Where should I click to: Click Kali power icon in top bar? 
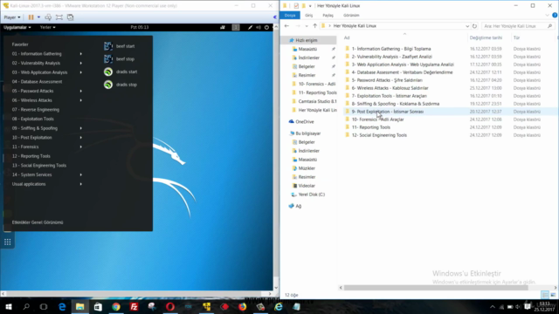click(266, 27)
